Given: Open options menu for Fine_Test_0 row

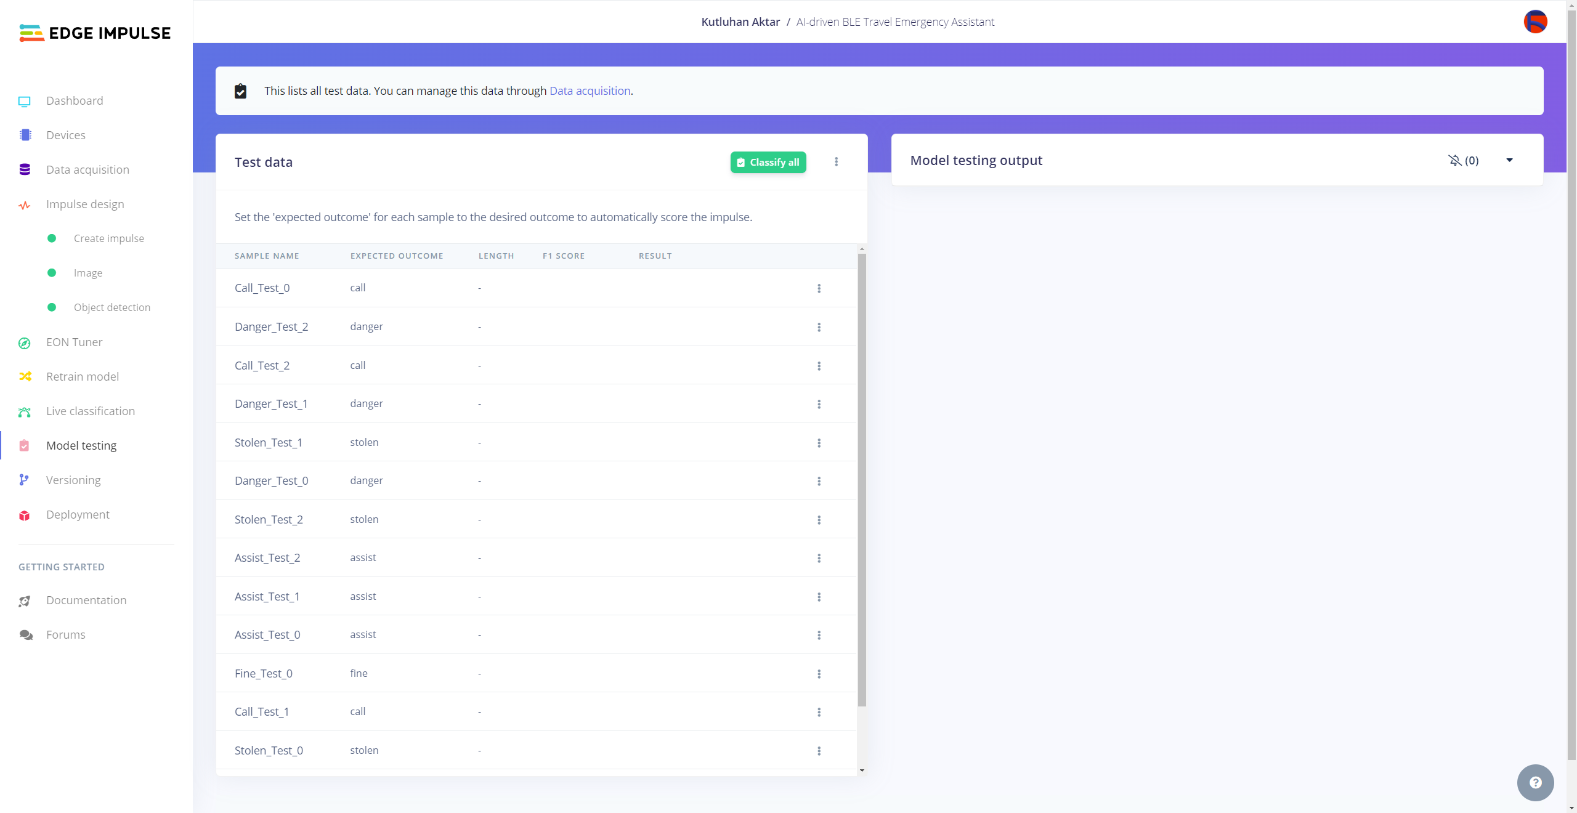Looking at the screenshot, I should [819, 674].
